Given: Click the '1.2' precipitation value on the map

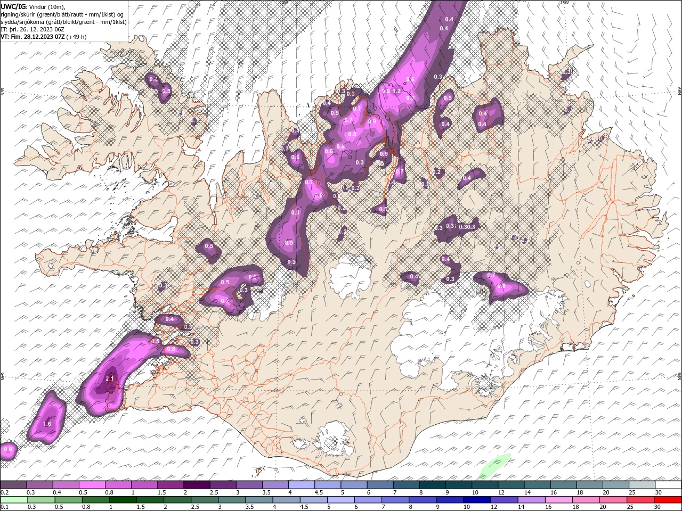Looking at the screenshot, I should [x=396, y=92].
